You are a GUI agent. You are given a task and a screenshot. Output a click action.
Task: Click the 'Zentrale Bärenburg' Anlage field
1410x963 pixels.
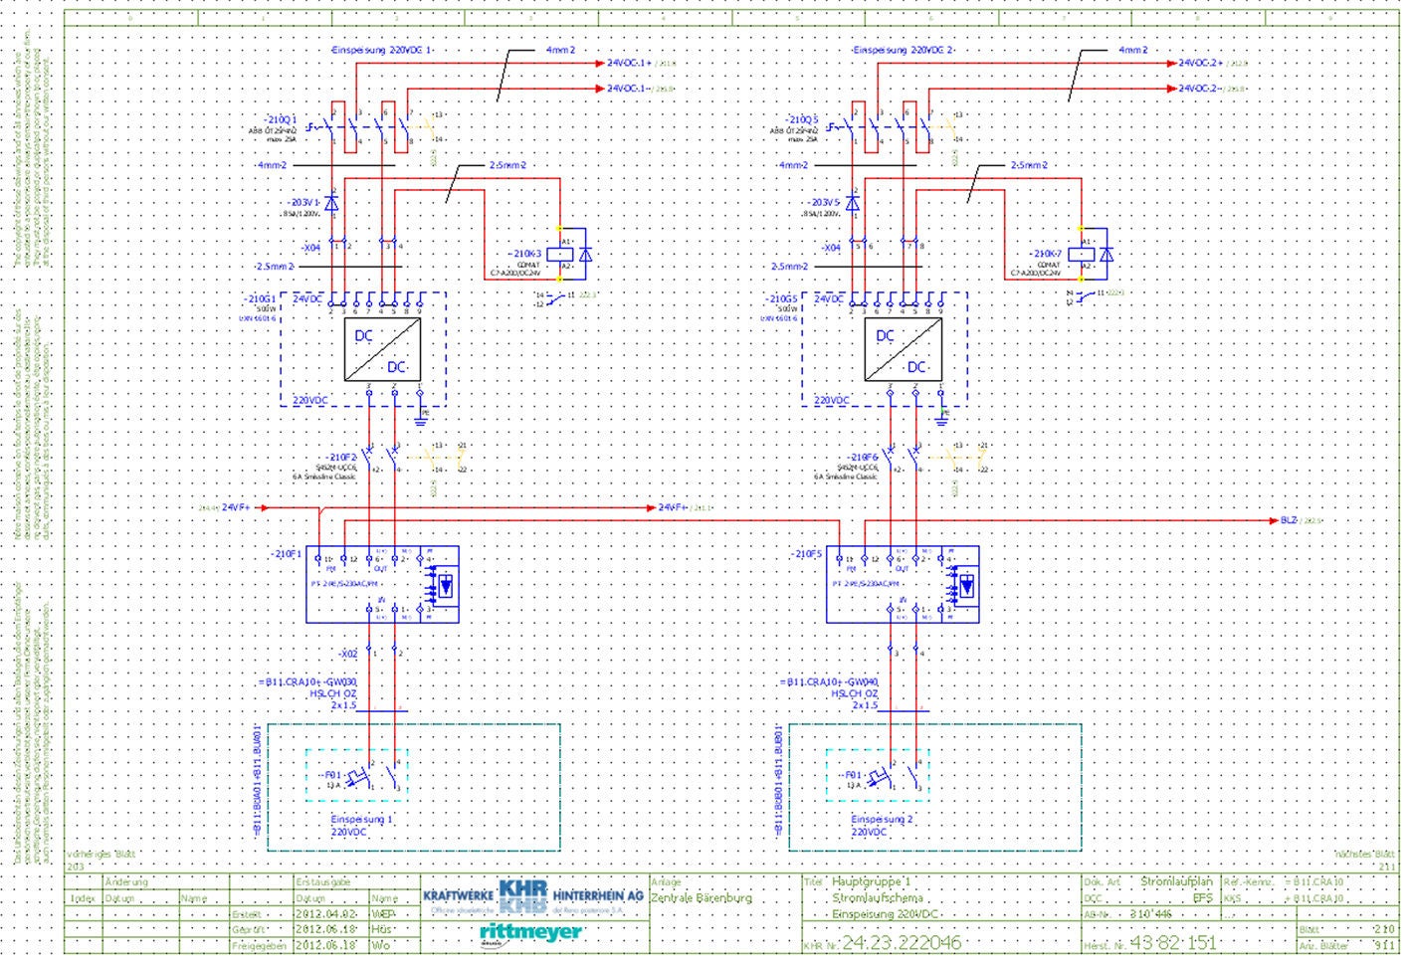point(702,898)
